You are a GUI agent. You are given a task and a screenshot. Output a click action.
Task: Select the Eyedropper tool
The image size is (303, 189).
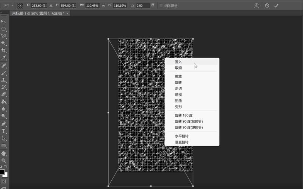[3, 58]
